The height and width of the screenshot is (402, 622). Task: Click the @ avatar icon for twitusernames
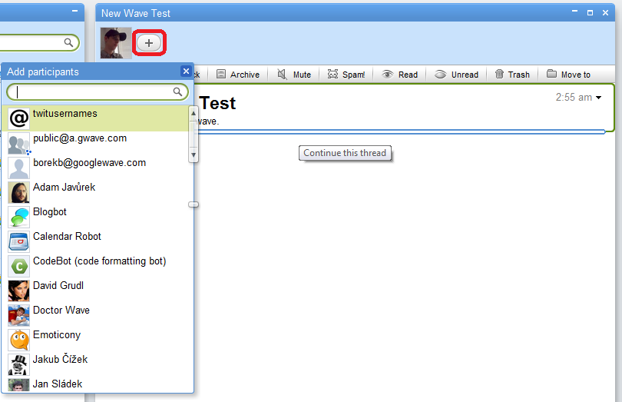(x=18, y=118)
